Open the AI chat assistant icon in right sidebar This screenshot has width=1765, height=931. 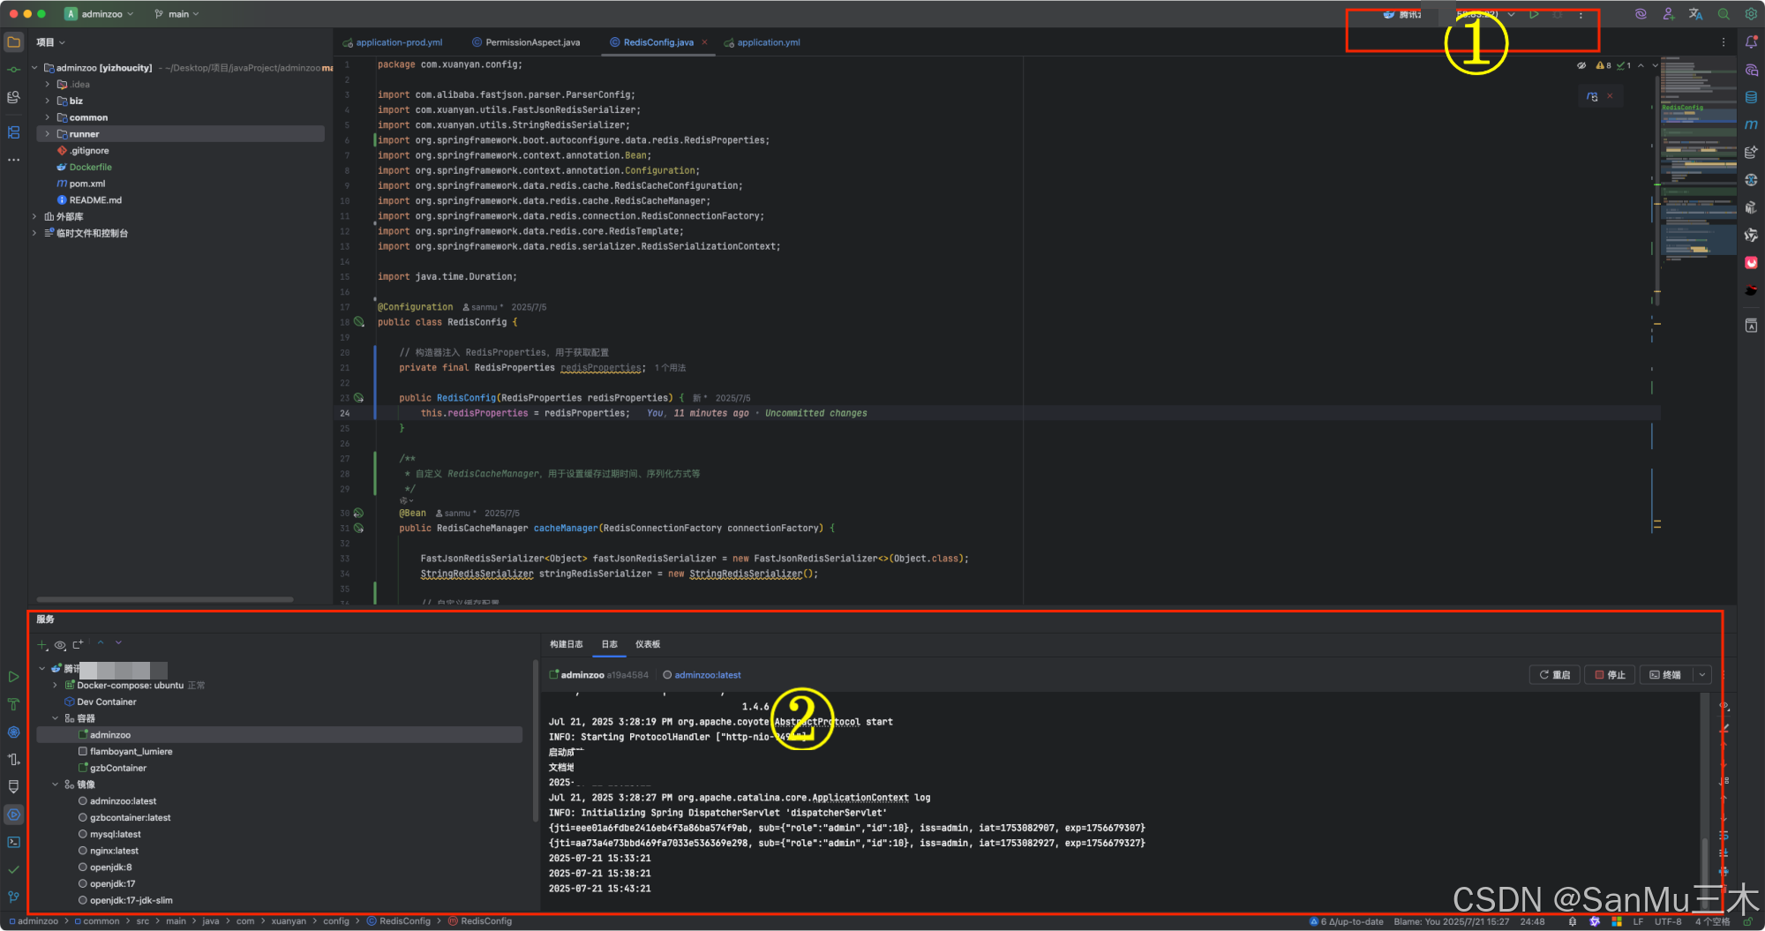[x=1751, y=70]
